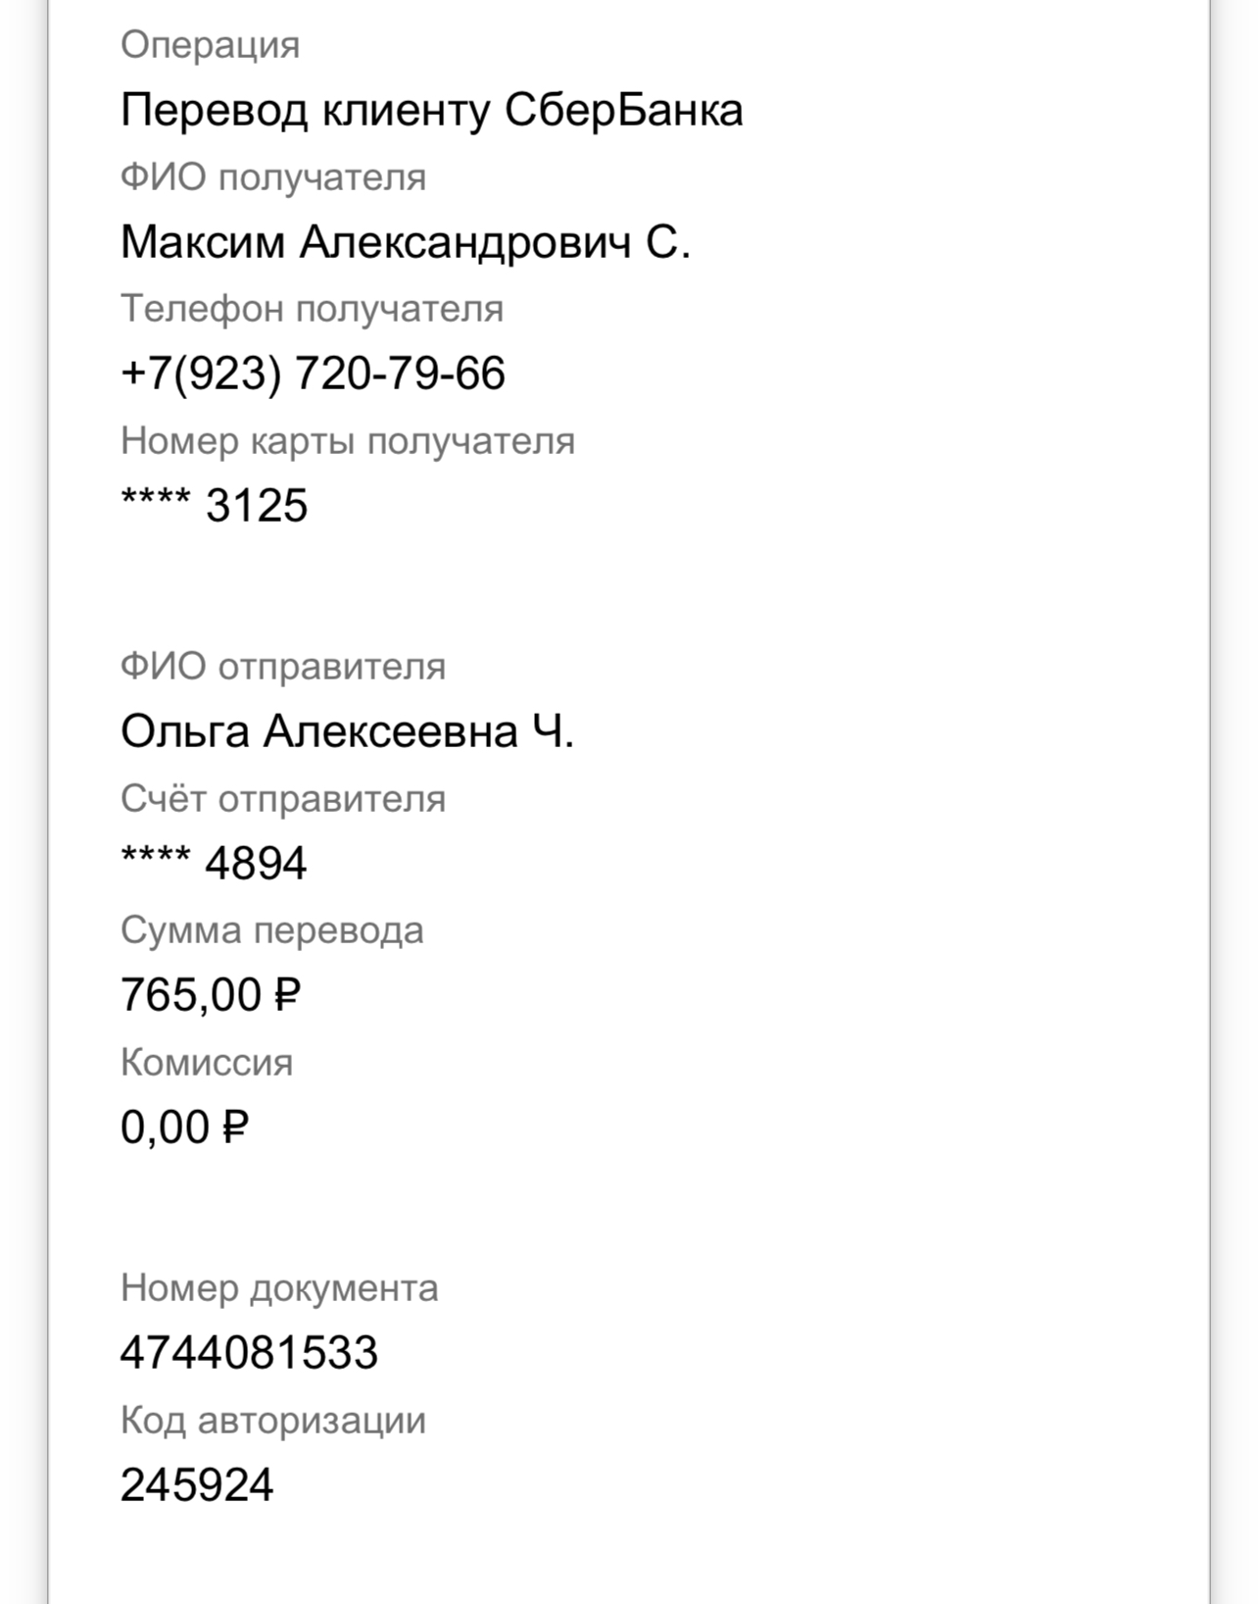1258x1604 pixels.
Task: Select recipient card number **** 3125
Action: (214, 506)
